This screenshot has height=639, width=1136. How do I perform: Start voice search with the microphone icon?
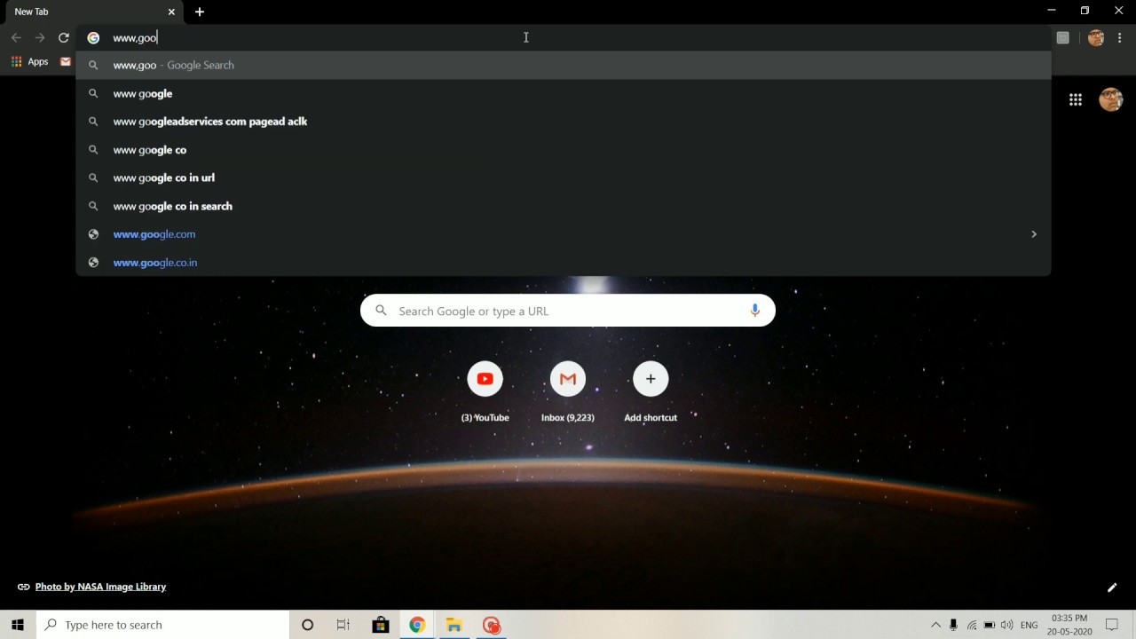point(754,311)
